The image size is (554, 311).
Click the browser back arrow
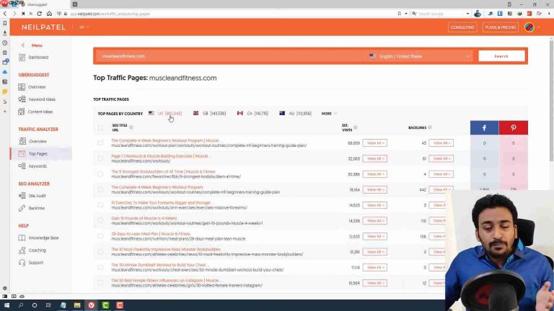(x=5, y=14)
